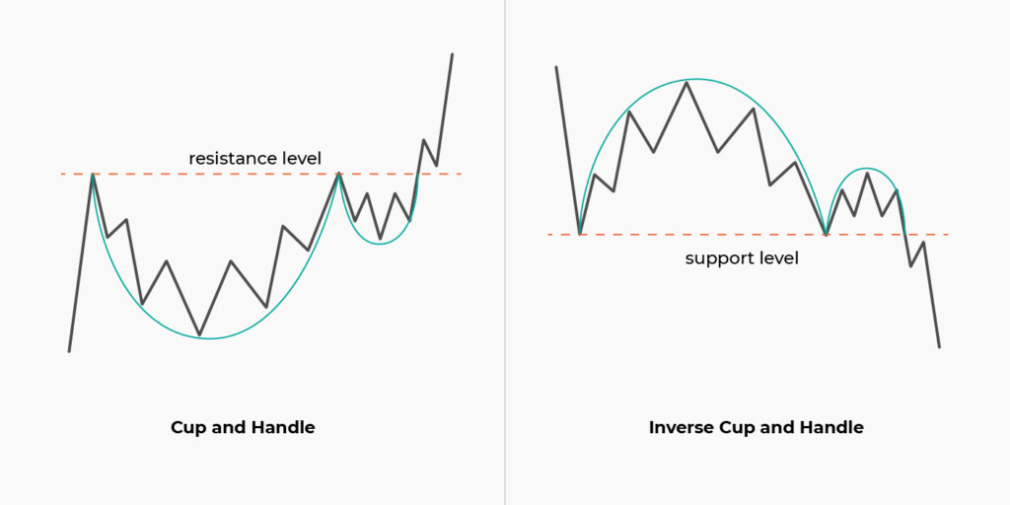Click the starting point of the left price line
This screenshot has height=505, width=1010.
(x=69, y=350)
